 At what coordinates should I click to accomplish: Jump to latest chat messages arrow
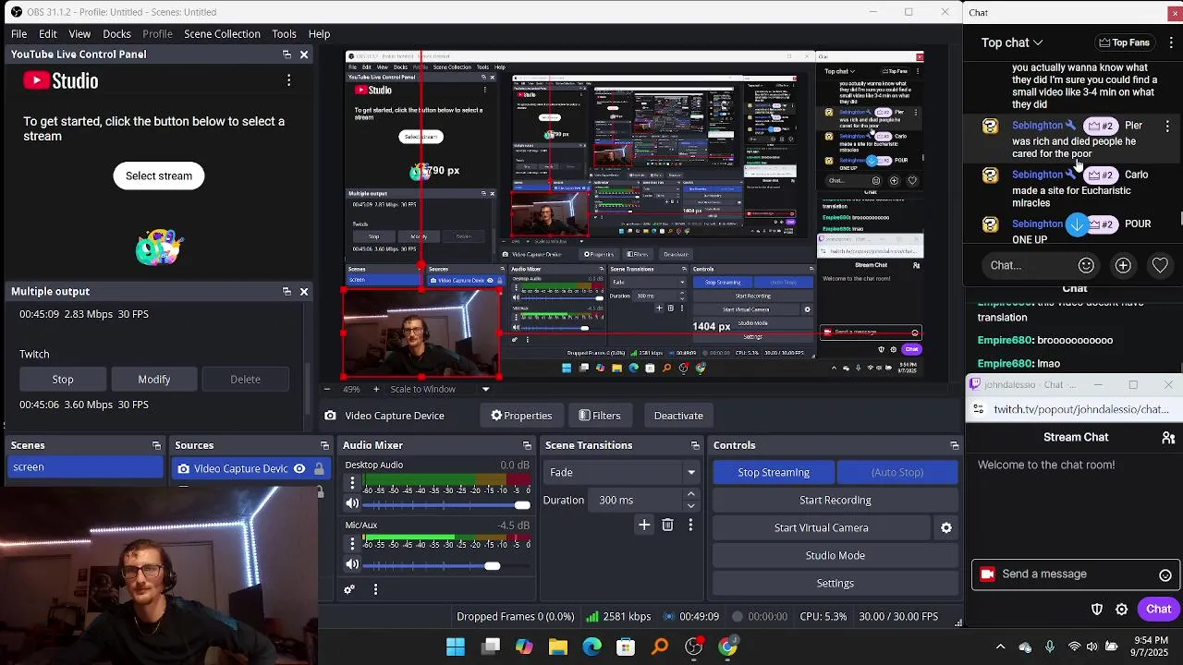point(1077,224)
